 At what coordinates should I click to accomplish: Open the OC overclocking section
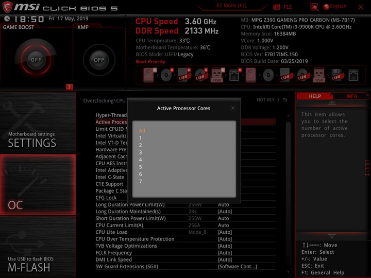[38, 185]
